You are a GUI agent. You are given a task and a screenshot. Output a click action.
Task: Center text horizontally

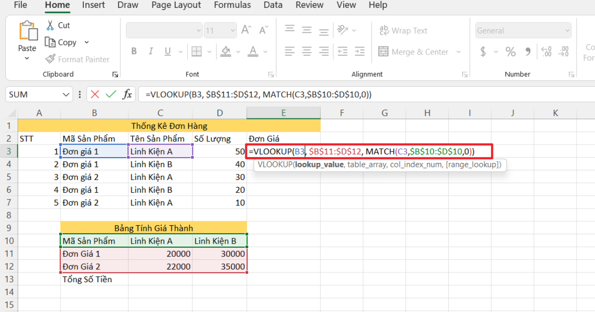click(307, 51)
